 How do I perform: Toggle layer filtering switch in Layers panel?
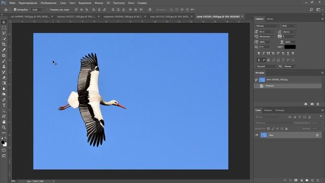point(321,116)
